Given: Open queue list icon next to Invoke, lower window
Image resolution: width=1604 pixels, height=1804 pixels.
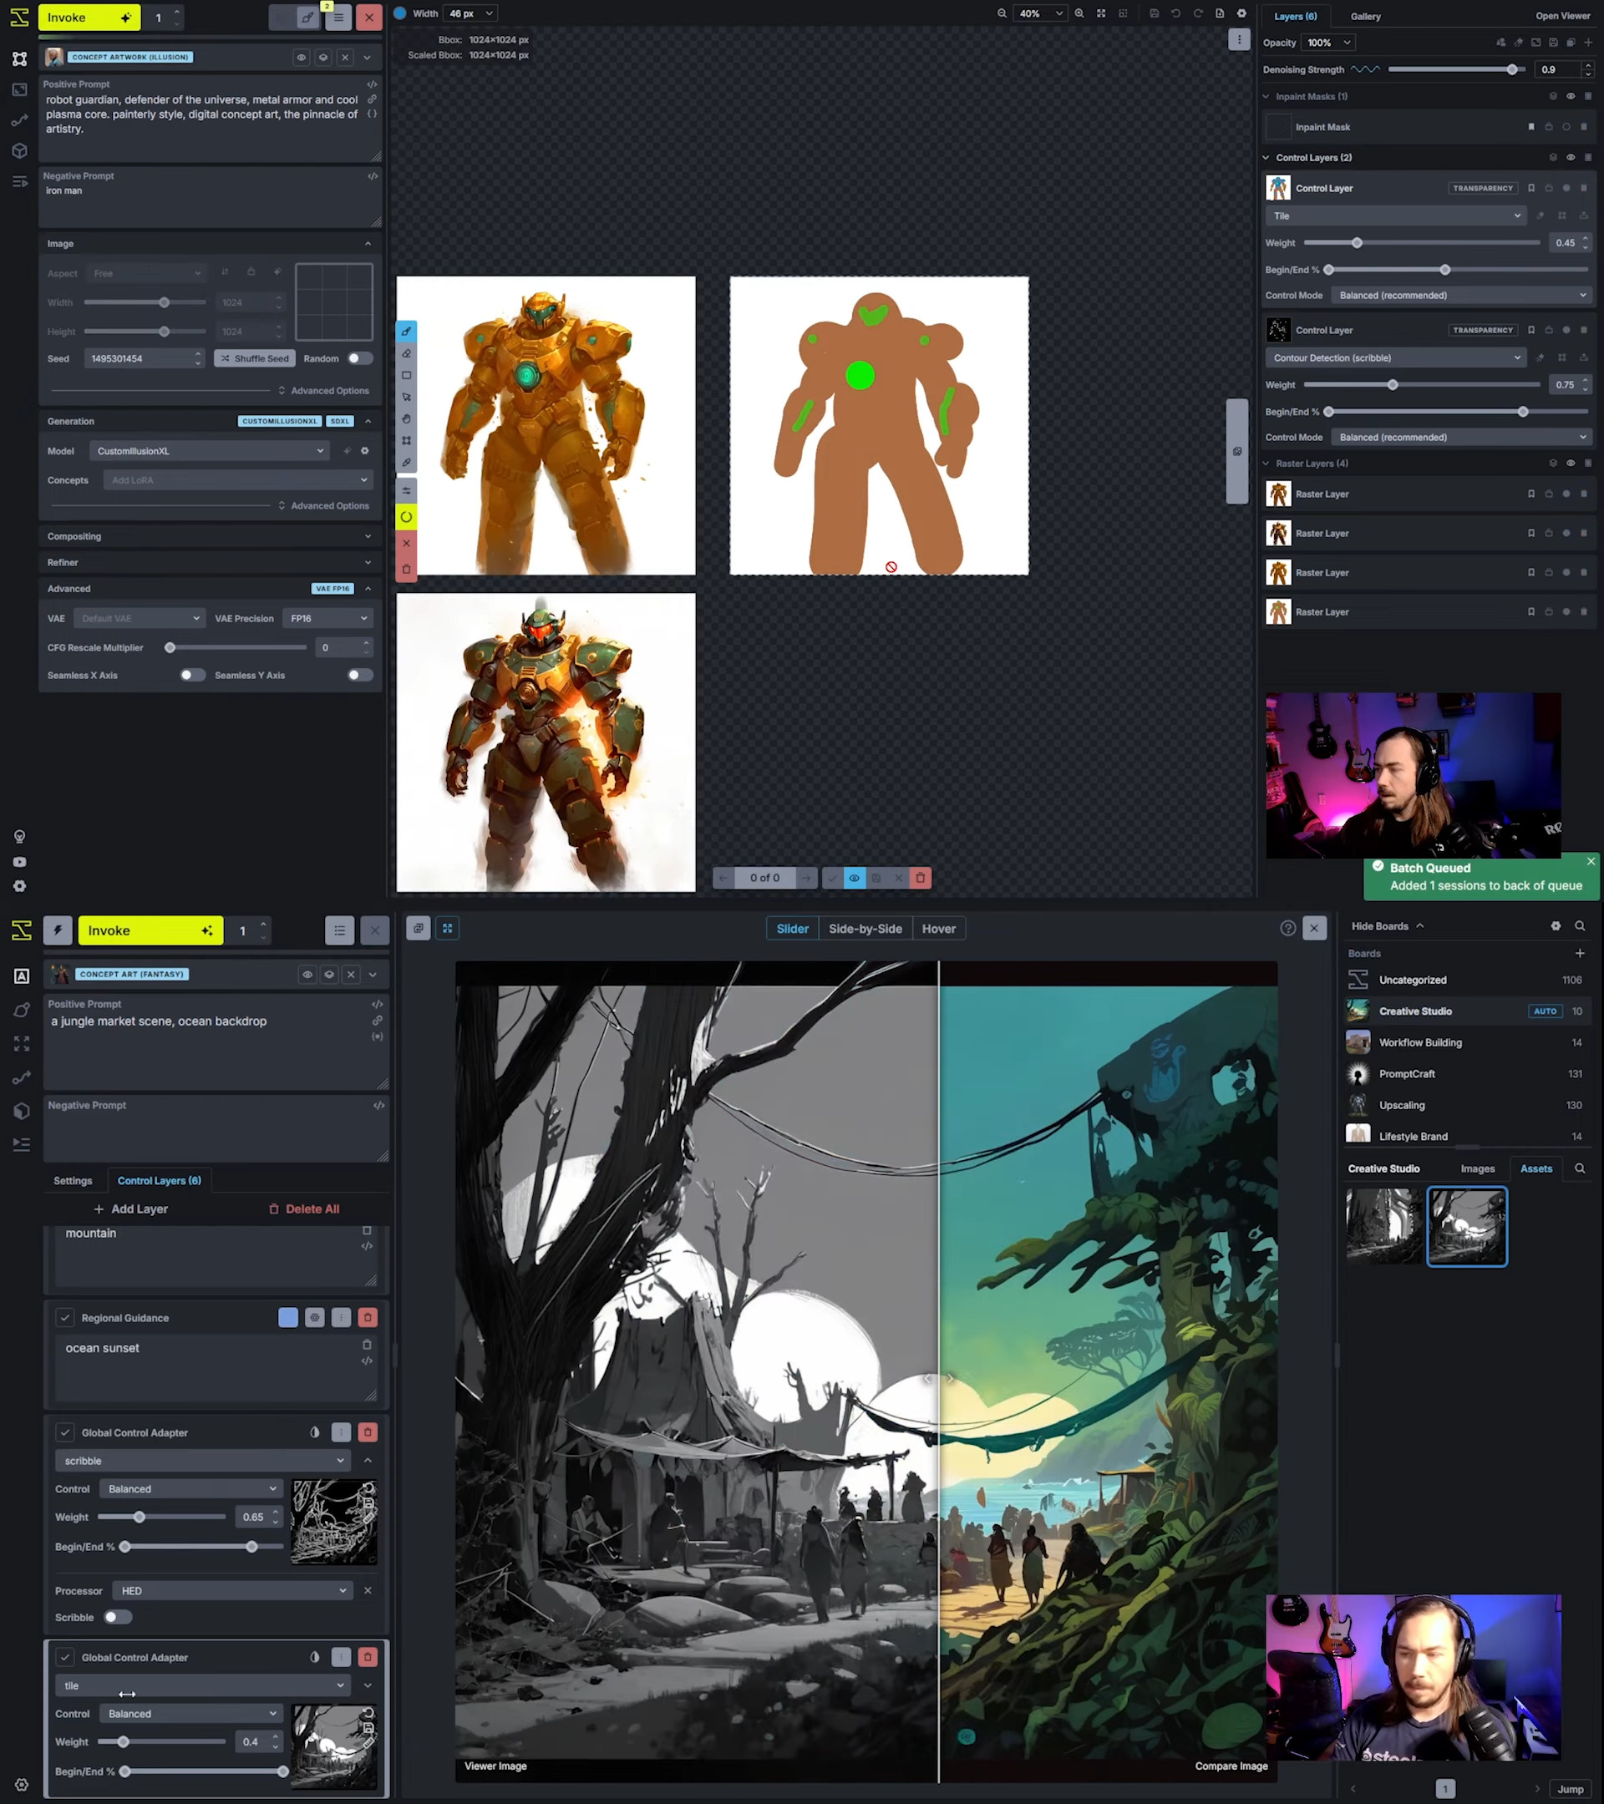Looking at the screenshot, I should pos(340,930).
